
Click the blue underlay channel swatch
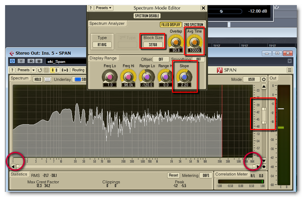78,79
